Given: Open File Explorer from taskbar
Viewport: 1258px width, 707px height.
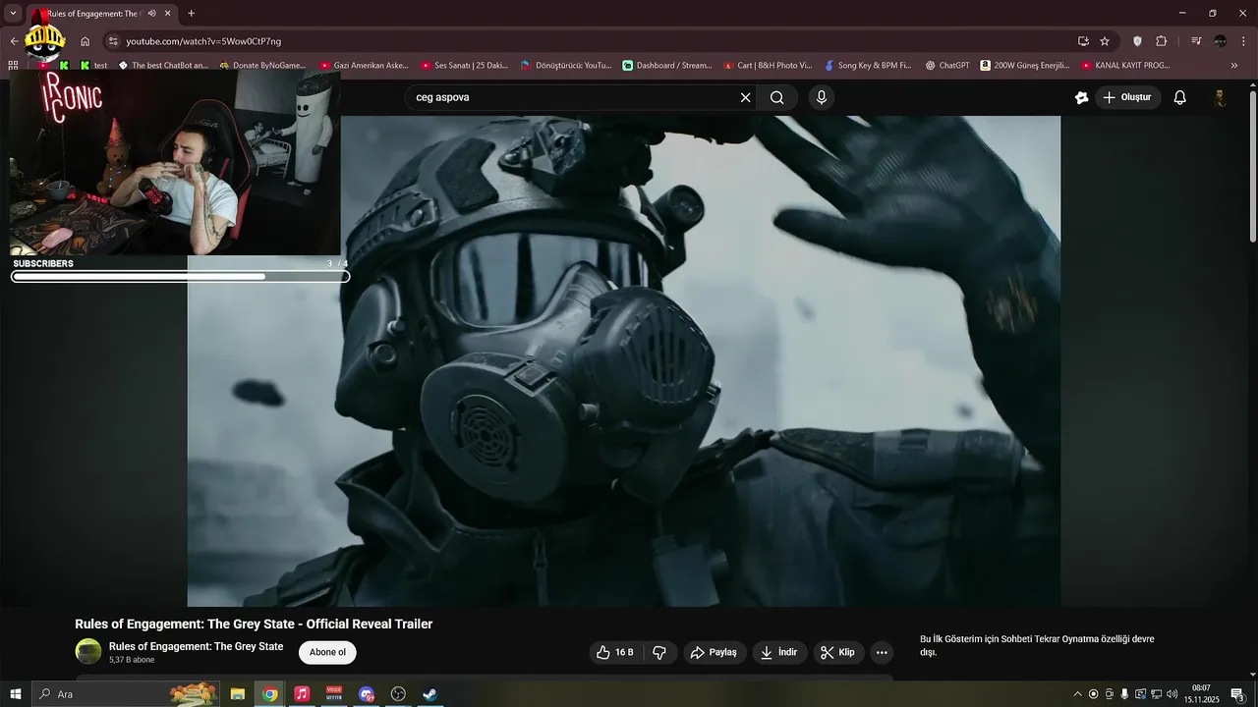Looking at the screenshot, I should point(238,694).
